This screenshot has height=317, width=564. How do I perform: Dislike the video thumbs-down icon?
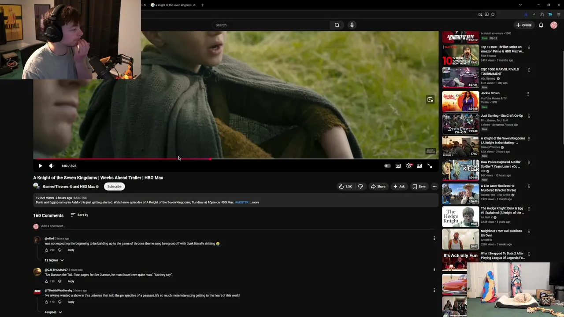point(360,186)
